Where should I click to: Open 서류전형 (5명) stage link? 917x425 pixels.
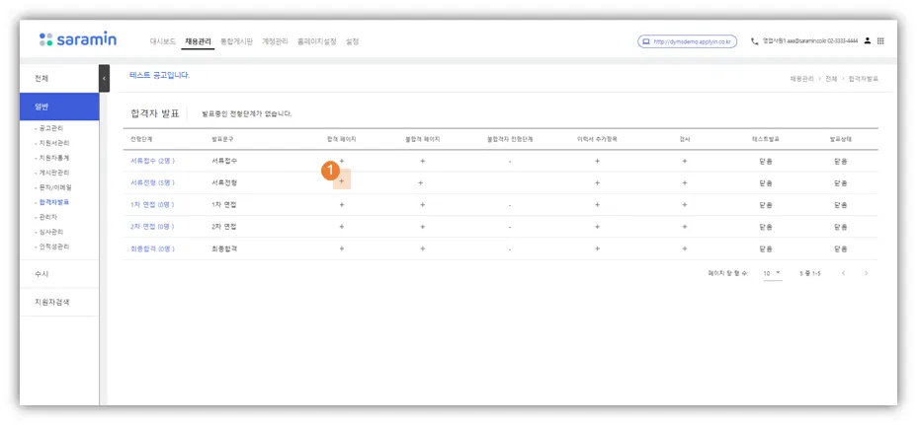tap(152, 182)
